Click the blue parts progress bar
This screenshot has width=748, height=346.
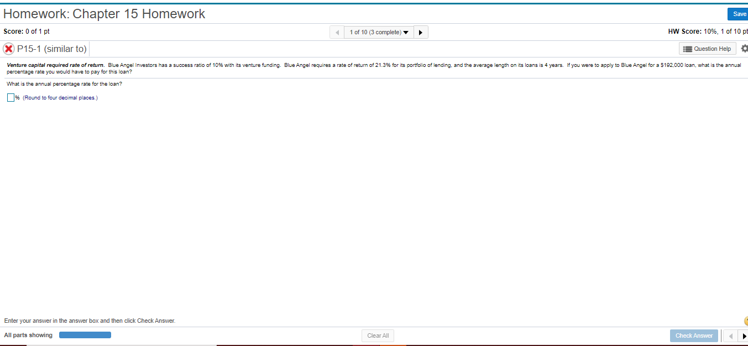coord(85,335)
